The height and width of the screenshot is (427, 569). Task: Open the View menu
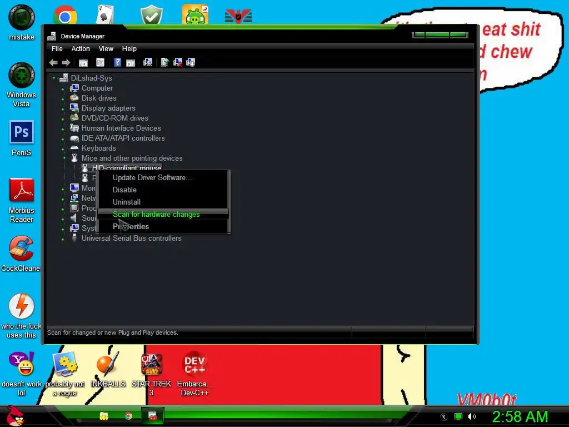(x=106, y=49)
